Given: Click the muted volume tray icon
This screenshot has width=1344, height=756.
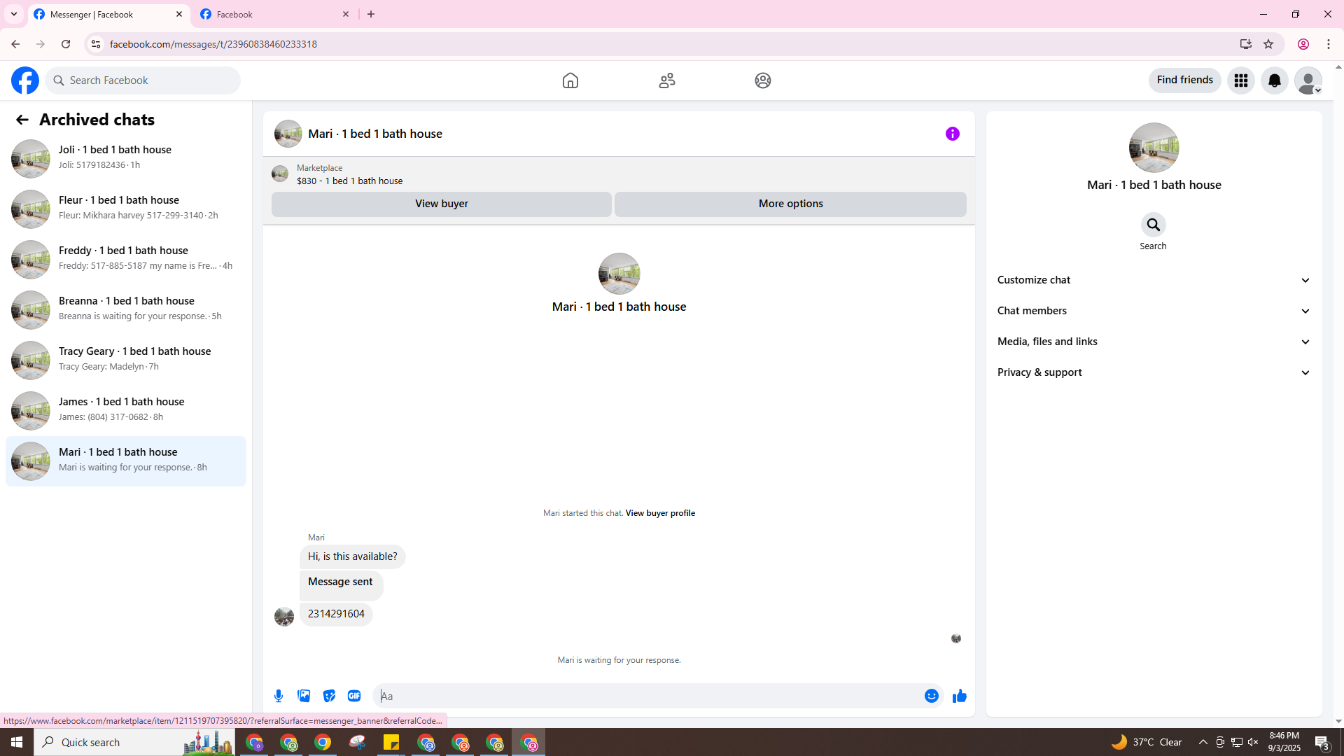Looking at the screenshot, I should tap(1253, 742).
